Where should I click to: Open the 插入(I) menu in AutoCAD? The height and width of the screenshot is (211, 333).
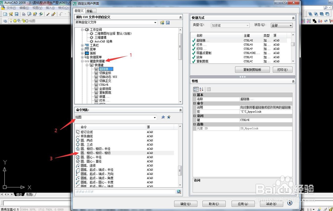[x=50, y=8]
